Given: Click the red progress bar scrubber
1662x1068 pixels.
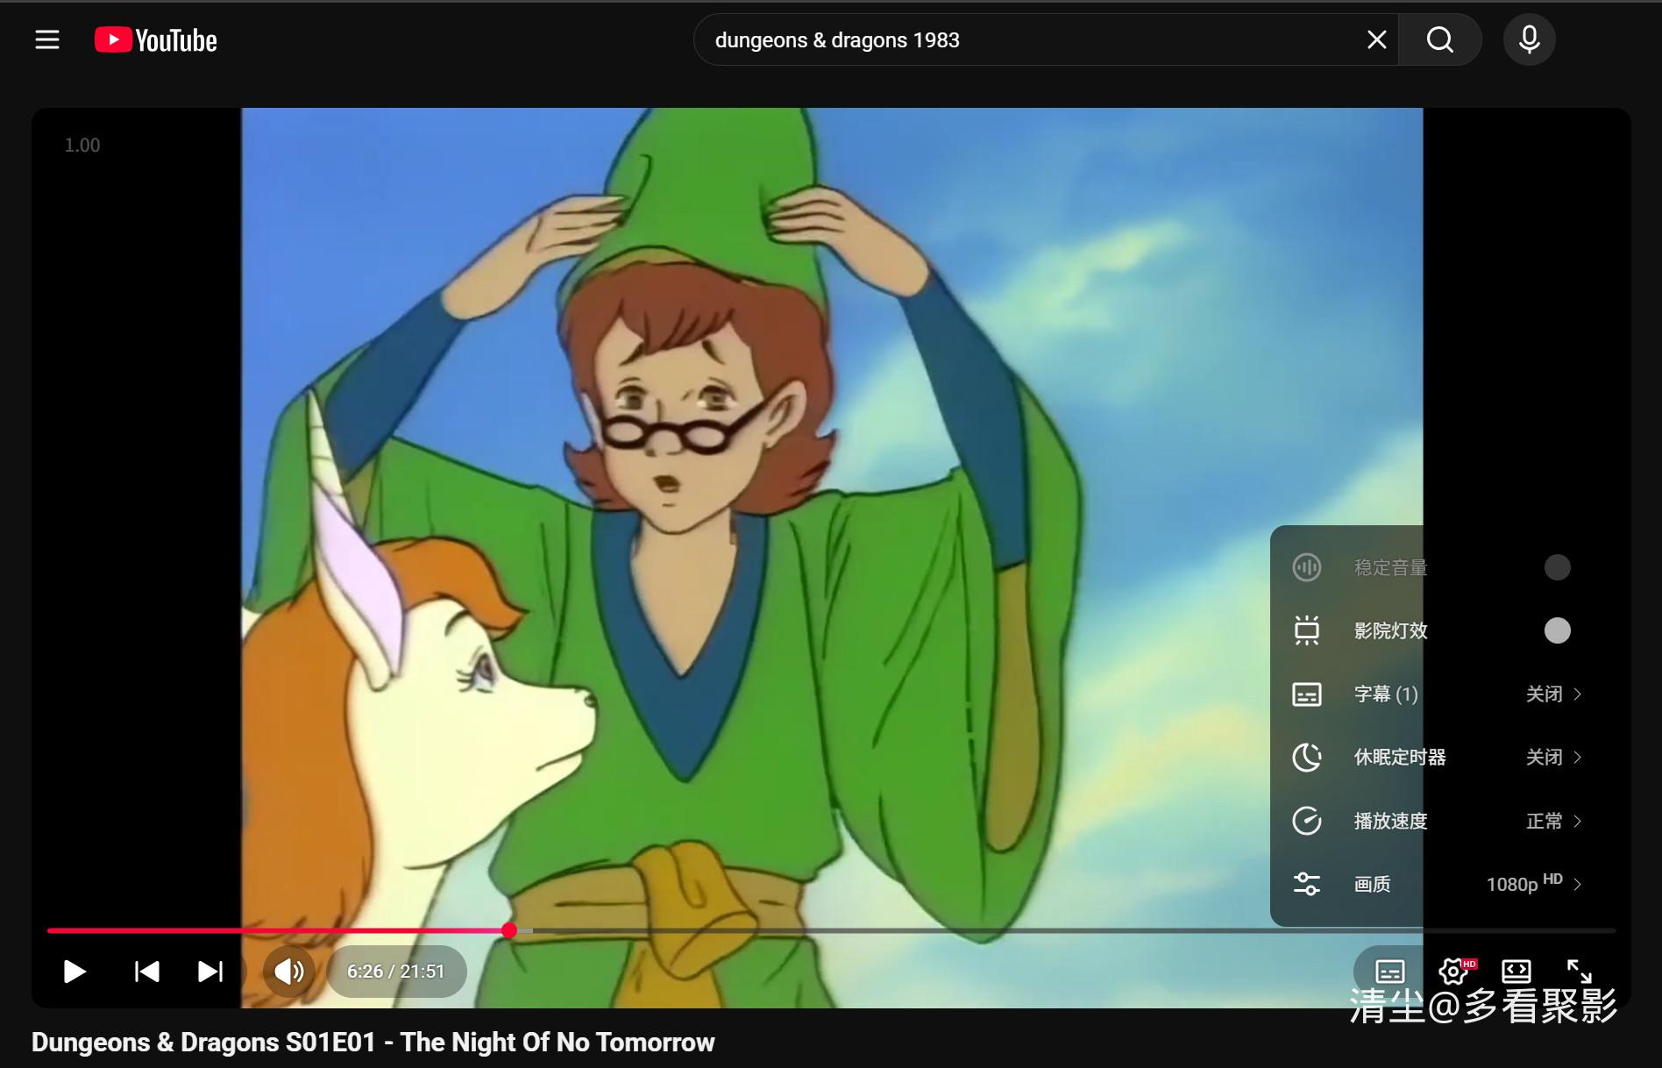Looking at the screenshot, I should point(509,930).
